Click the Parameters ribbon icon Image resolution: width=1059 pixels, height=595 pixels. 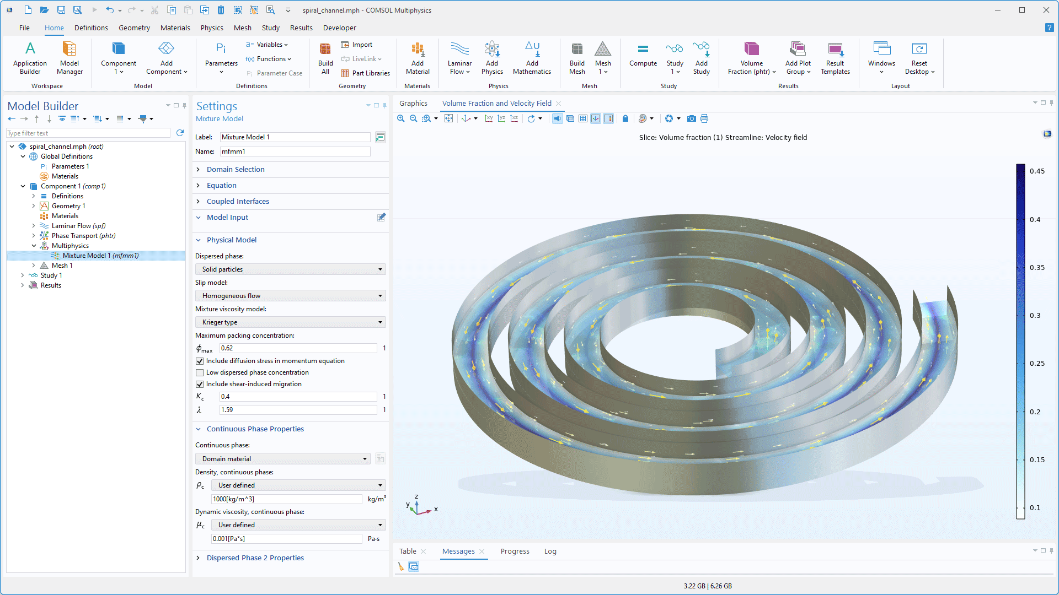[221, 57]
